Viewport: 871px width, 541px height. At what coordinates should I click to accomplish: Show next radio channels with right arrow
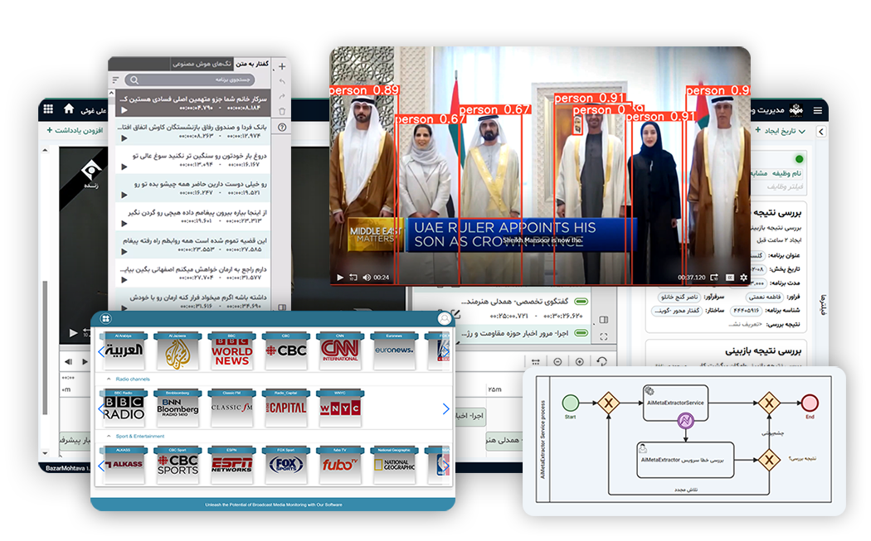click(x=446, y=409)
